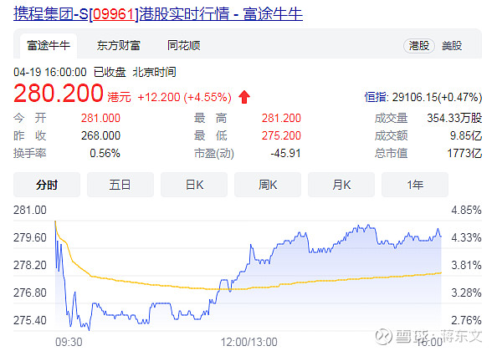Image resolution: width=497 pixels, height=351 pixels.
Task: Click the 最低 value 275.200
Action: (x=281, y=135)
